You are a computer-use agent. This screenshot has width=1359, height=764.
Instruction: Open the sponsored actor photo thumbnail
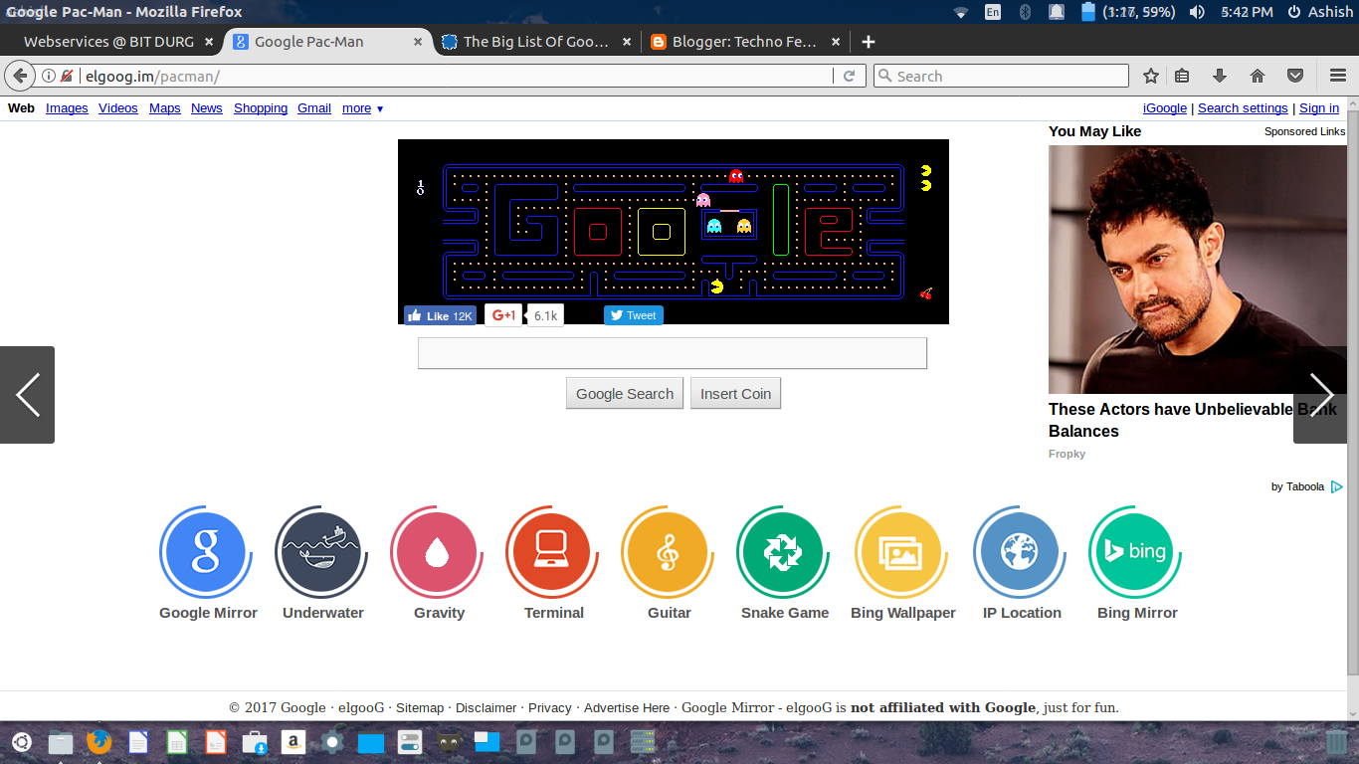(1198, 270)
